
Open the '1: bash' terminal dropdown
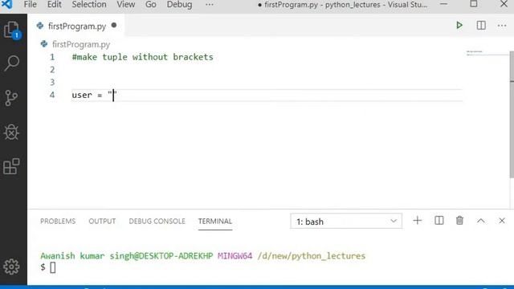click(346, 222)
